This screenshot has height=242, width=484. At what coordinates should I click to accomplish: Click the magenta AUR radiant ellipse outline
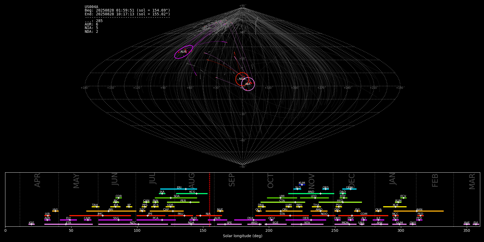(x=184, y=52)
